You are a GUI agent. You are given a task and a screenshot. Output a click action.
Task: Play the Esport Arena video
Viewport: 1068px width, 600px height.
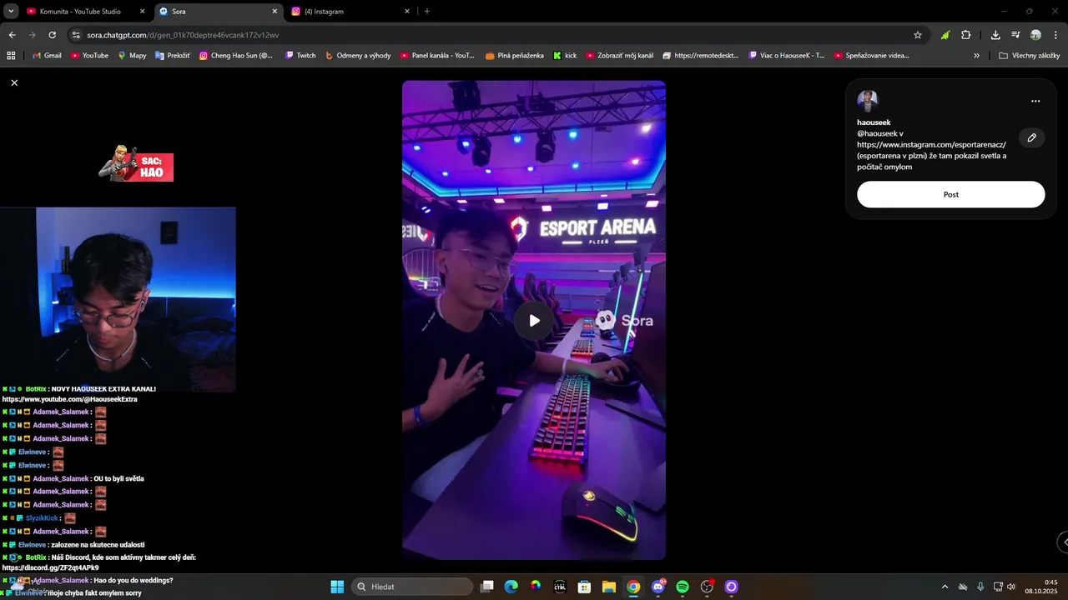[x=534, y=321]
